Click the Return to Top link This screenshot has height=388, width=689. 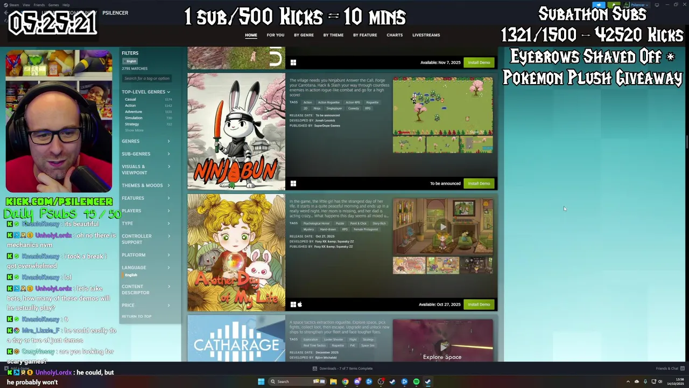click(x=136, y=316)
